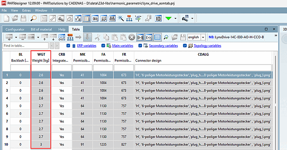Click the next search result arrow button
Screen dimensions: 287x150
pyautogui.click(x=57, y=46)
